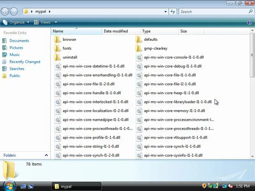Select api-ms-win-core-rtlsupport-l1-1-0.dll

click(176, 138)
